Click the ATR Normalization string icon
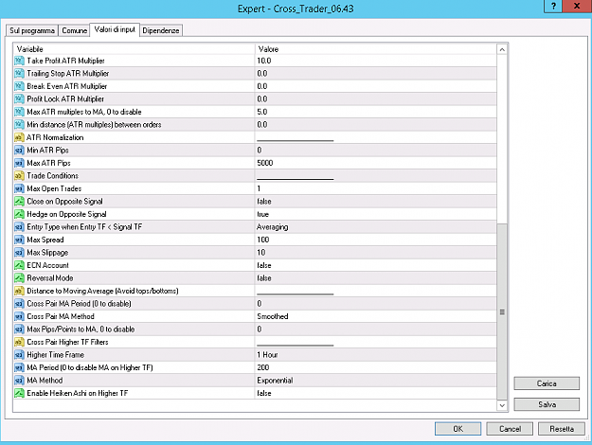Image resolution: width=592 pixels, height=445 pixels. 19,137
